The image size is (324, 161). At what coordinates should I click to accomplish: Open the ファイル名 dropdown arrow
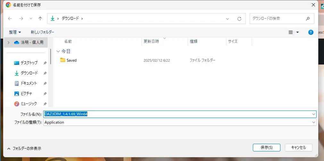pyautogui.click(x=314, y=114)
